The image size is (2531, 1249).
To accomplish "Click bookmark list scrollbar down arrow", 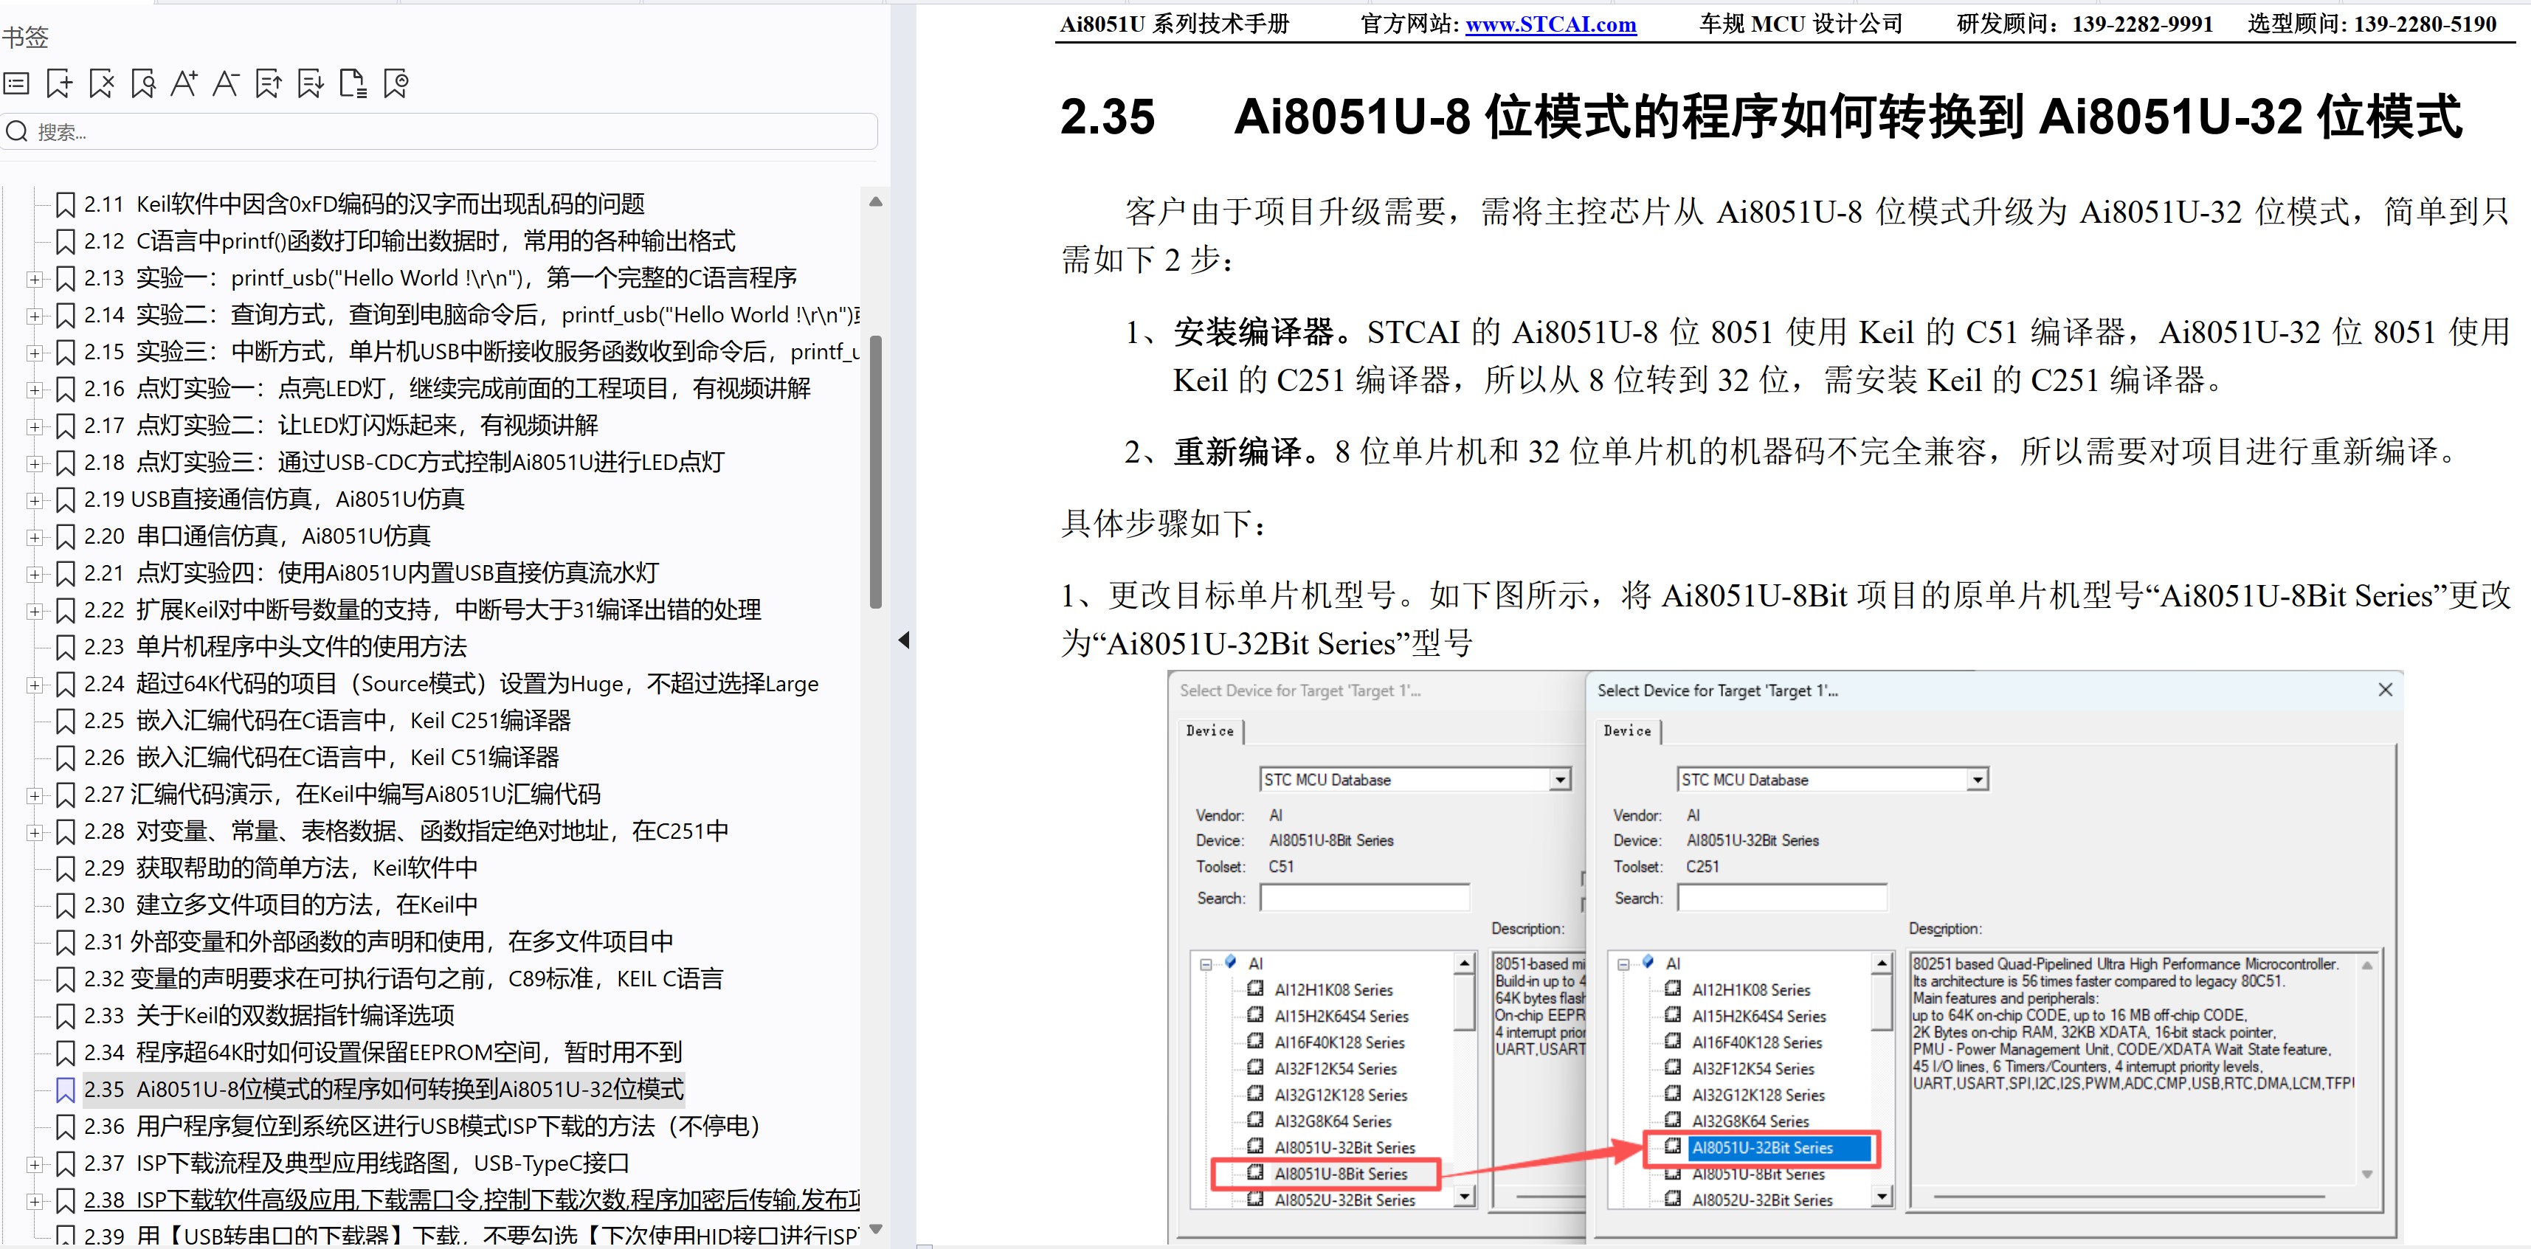I will [x=875, y=1229].
